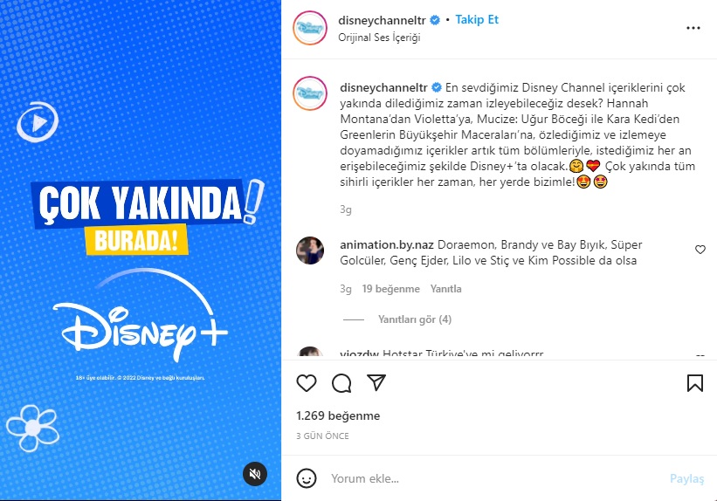Viewport: 717px width, 501px height.
Task: Like animation.by.naz's comment heart
Action: tap(700, 250)
